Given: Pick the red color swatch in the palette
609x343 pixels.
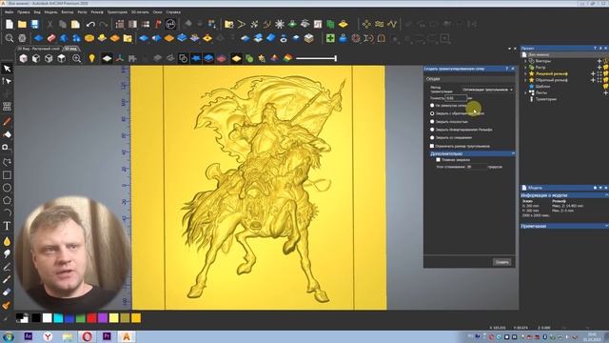Looking at the screenshot, I should pos(91,318).
